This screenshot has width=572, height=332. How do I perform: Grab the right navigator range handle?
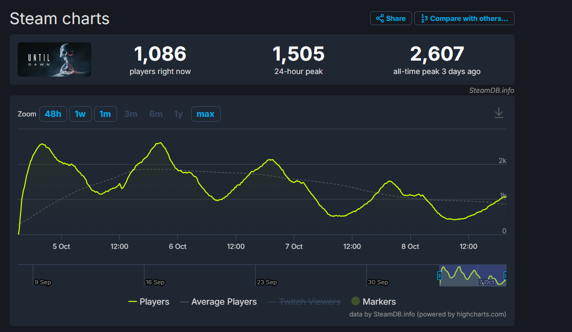(505, 276)
